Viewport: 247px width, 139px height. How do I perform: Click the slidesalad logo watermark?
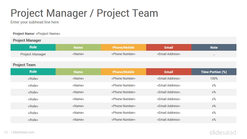(223, 132)
